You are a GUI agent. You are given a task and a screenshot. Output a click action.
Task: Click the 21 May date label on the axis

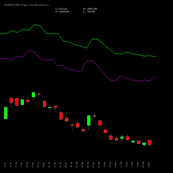point(149,165)
